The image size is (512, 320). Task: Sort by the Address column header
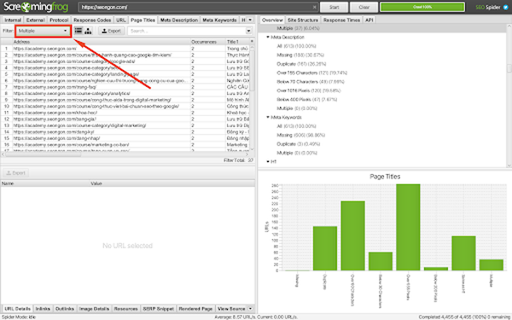tap(102, 42)
